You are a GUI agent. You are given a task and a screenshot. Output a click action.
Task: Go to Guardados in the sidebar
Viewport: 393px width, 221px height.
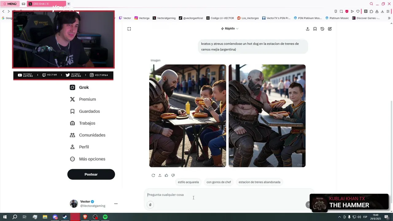click(85, 111)
